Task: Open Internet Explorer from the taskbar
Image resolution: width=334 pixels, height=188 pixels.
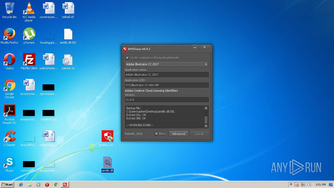Action: 21,185
